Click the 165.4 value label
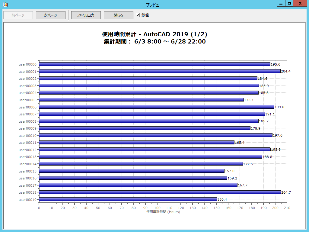This screenshot has width=309, height=232. click(240, 143)
